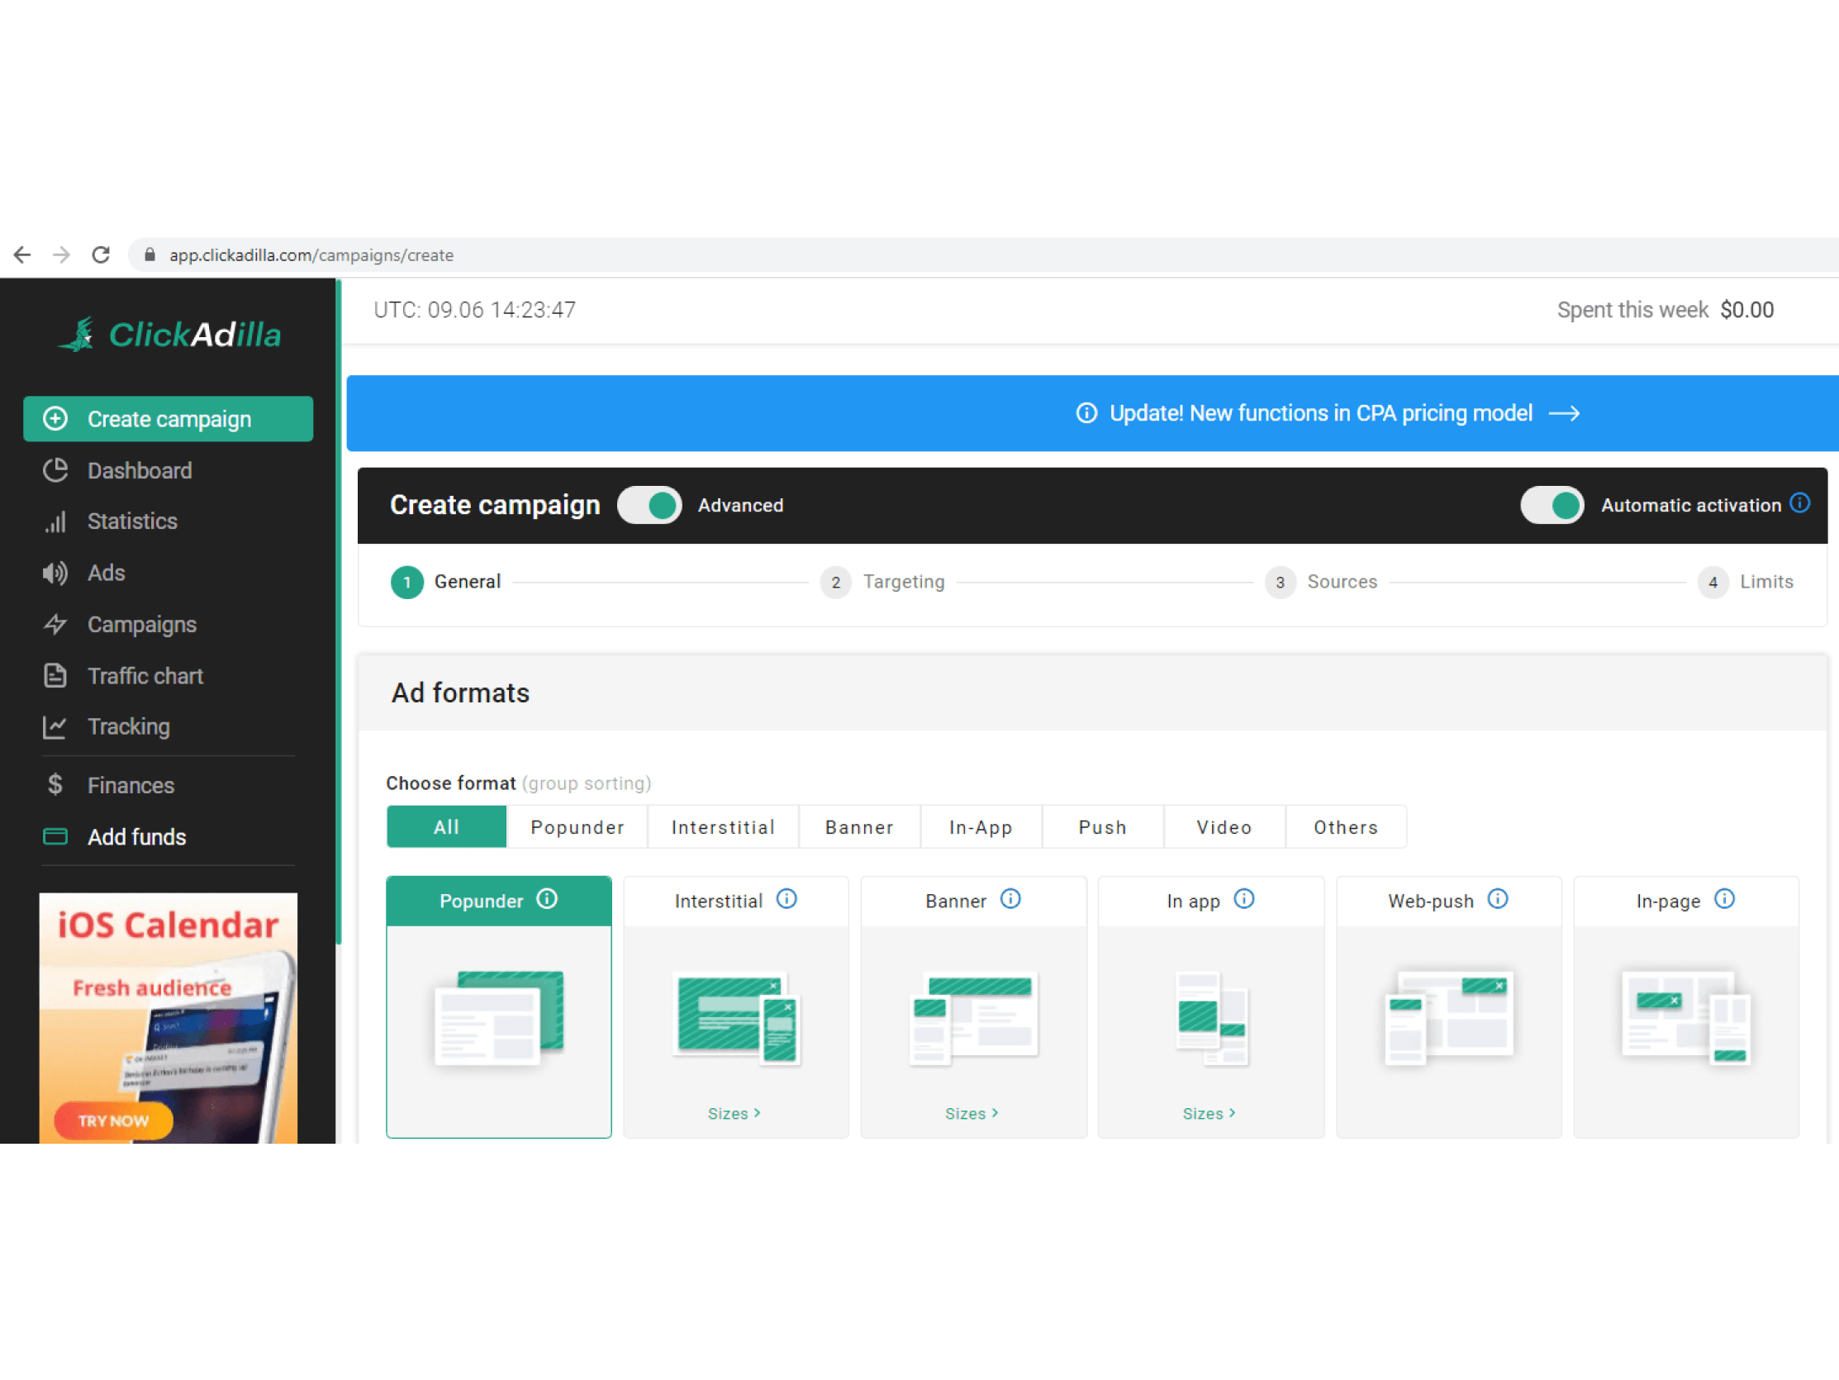The width and height of the screenshot is (1839, 1380).
Task: Expand Sizes under the In app format
Action: tap(1209, 1113)
